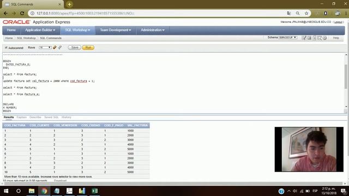Click the zoom magnifier icon in address bar
349x196 pixels.
298,13
